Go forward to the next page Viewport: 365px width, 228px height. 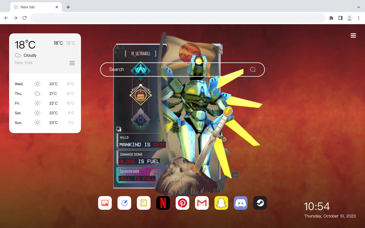[x=15, y=18]
